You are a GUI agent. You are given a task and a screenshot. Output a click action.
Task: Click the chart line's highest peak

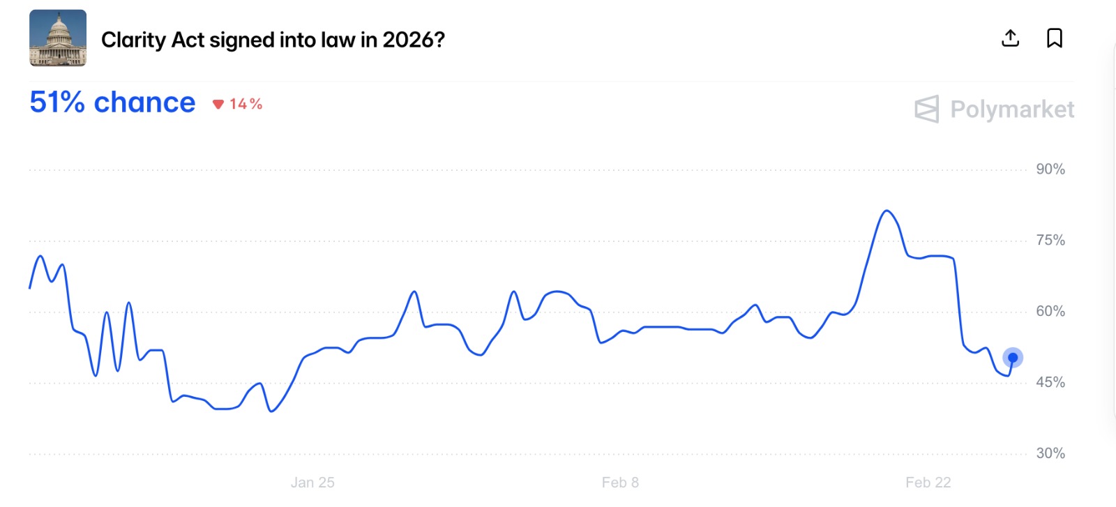click(887, 211)
